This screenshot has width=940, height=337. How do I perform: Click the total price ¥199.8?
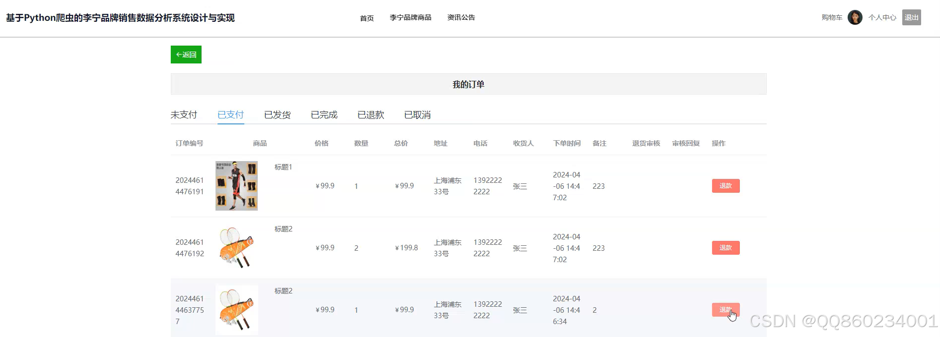click(407, 248)
